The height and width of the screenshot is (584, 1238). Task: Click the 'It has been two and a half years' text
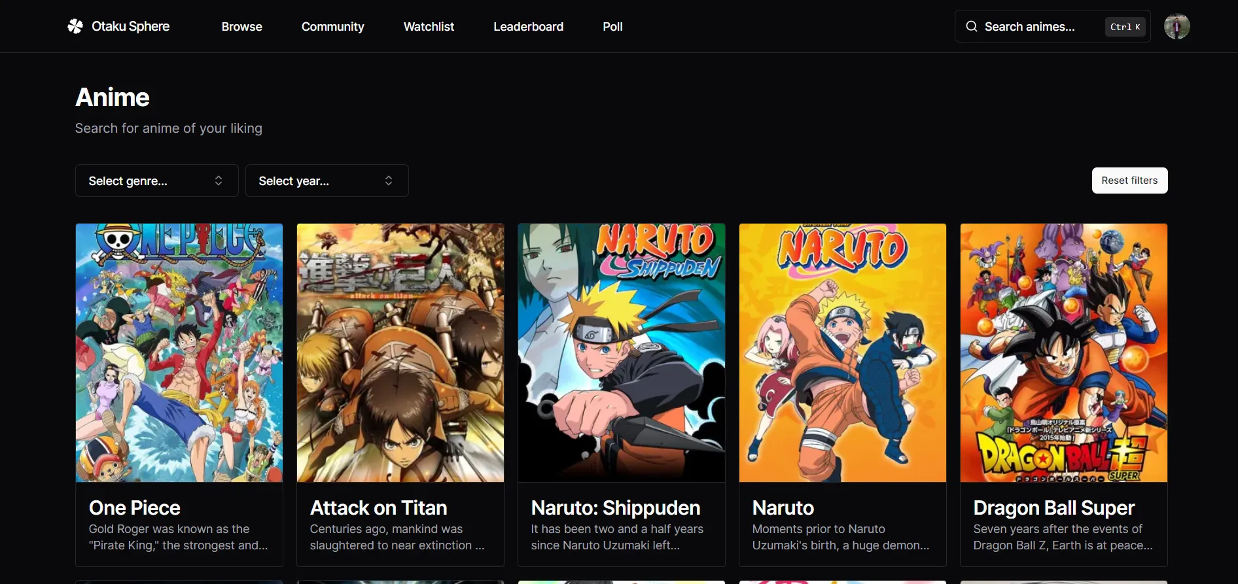click(617, 537)
